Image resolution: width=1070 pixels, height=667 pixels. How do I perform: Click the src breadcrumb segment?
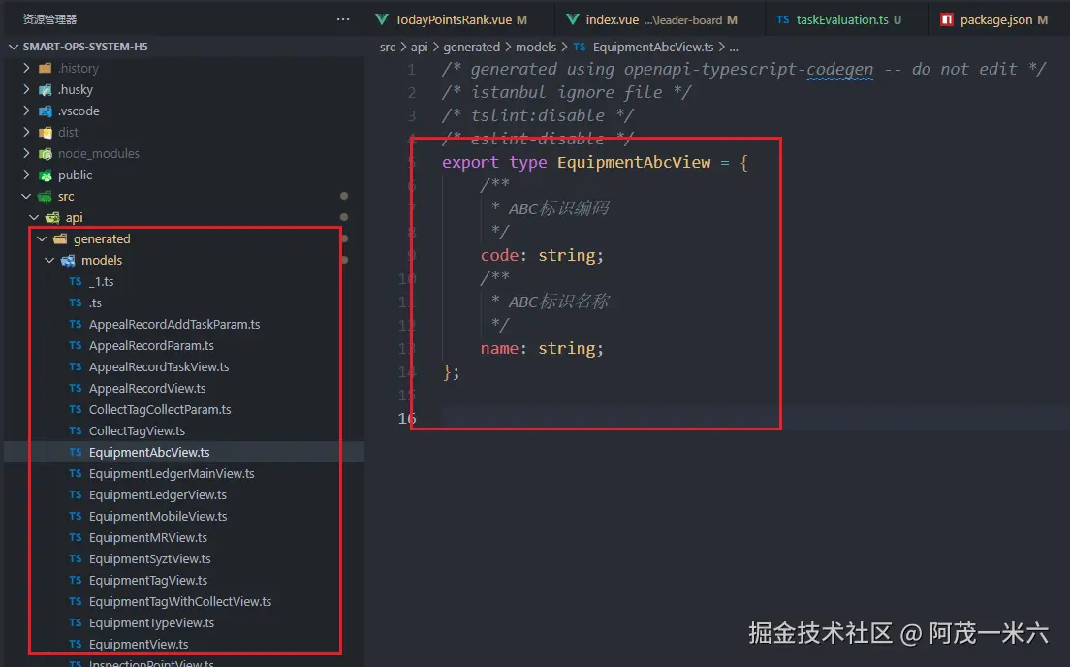click(x=388, y=48)
